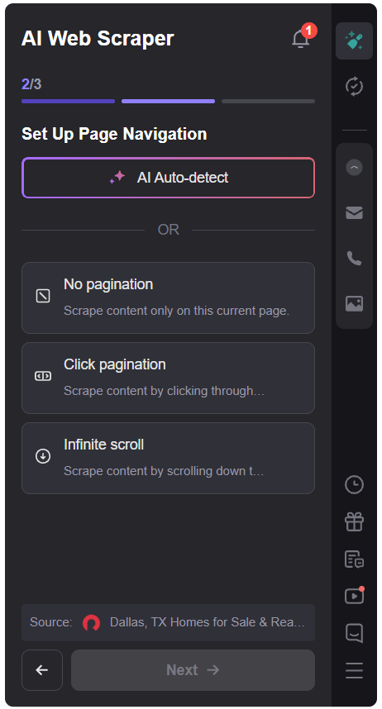Open the image extractor icon
Viewport: 382px width, 709px height.
click(355, 303)
